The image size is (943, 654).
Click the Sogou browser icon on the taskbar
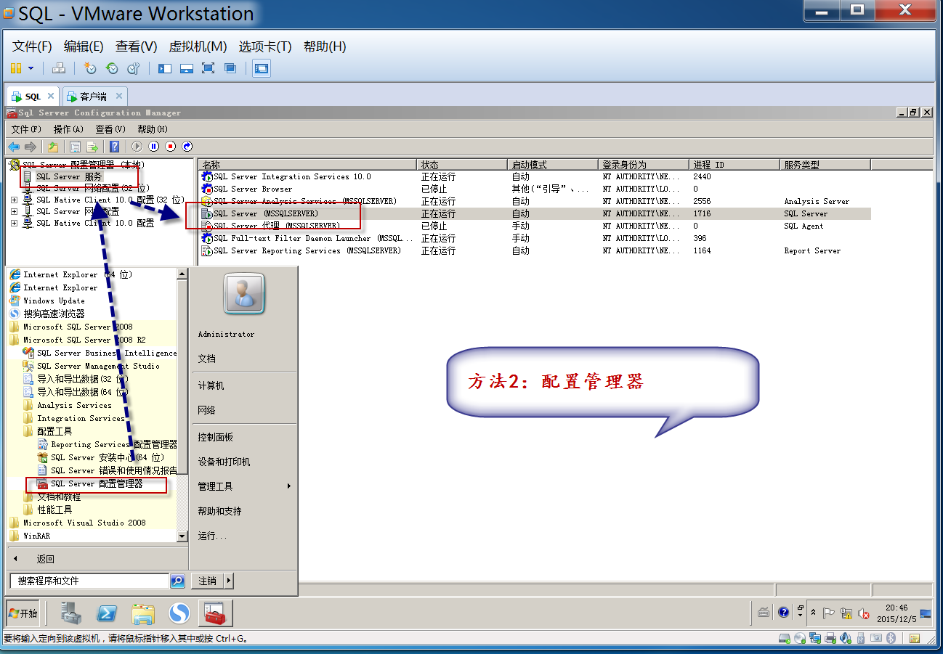[179, 614]
